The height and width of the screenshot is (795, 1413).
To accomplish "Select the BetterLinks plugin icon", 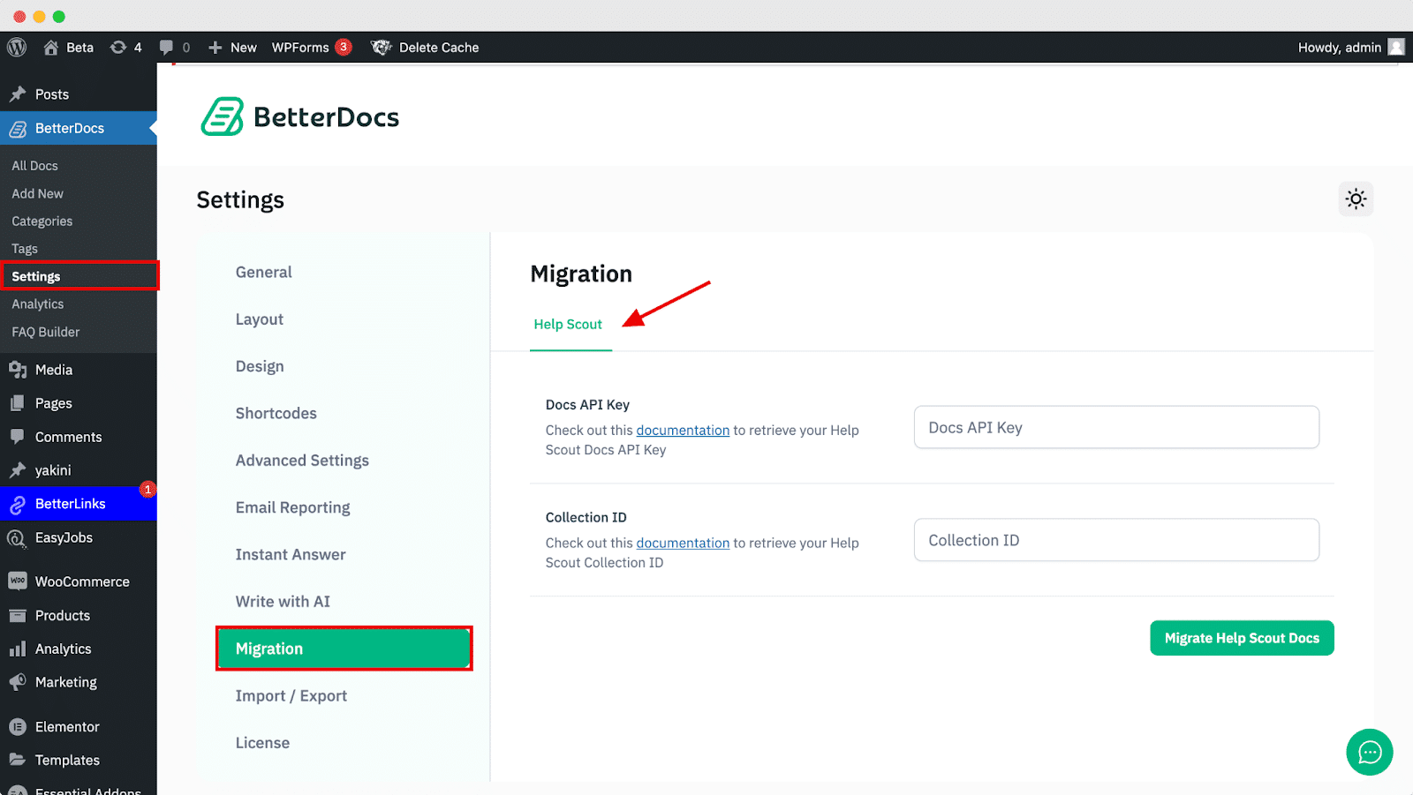I will pos(18,504).
